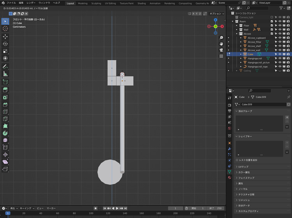
Task: Pick the 3D Cursor tool
Action: click(x=5, y=28)
